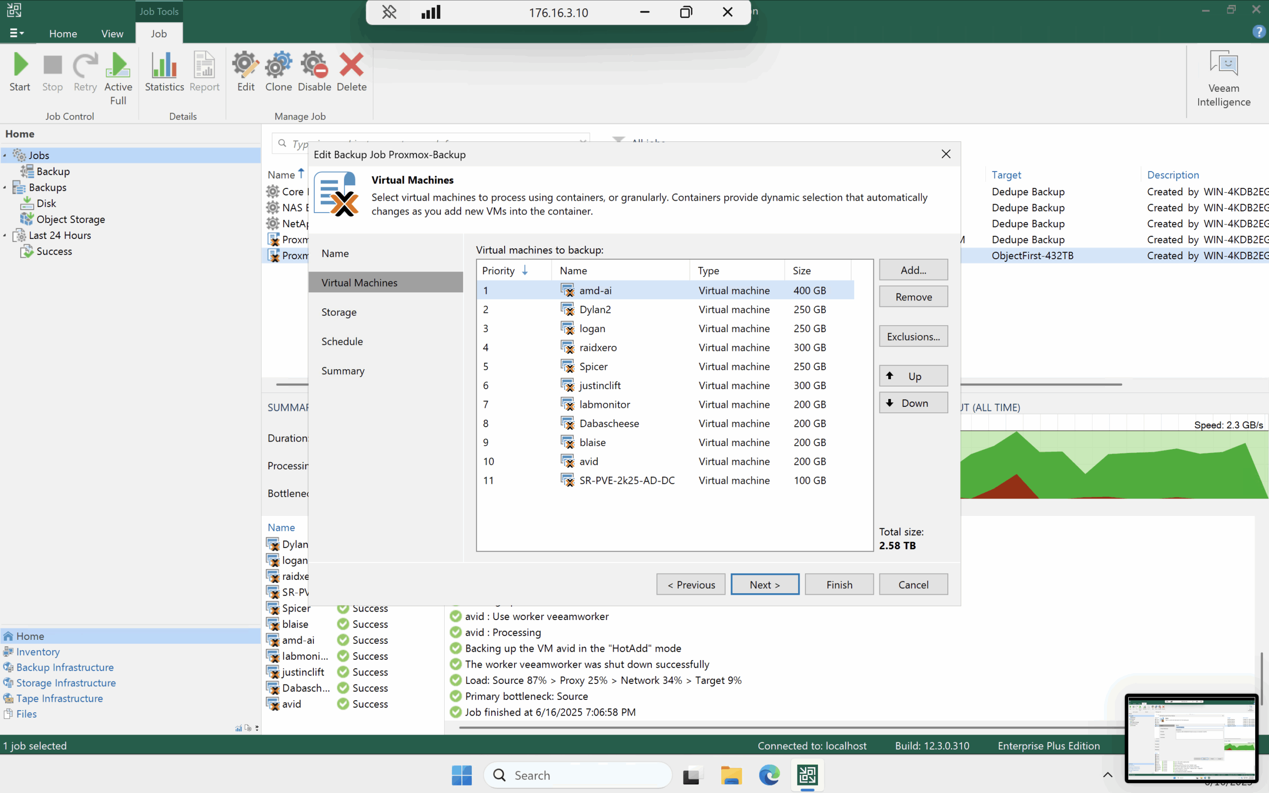Switch to the View ribbon tab
The height and width of the screenshot is (793, 1269).
112,34
